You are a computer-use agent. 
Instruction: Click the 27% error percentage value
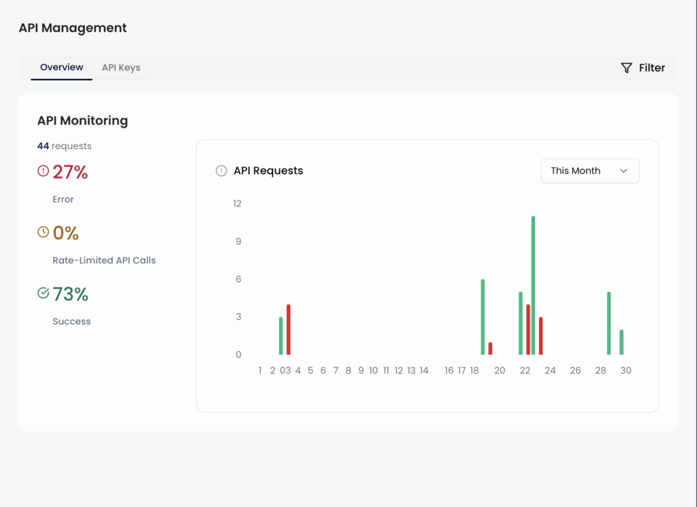70,173
